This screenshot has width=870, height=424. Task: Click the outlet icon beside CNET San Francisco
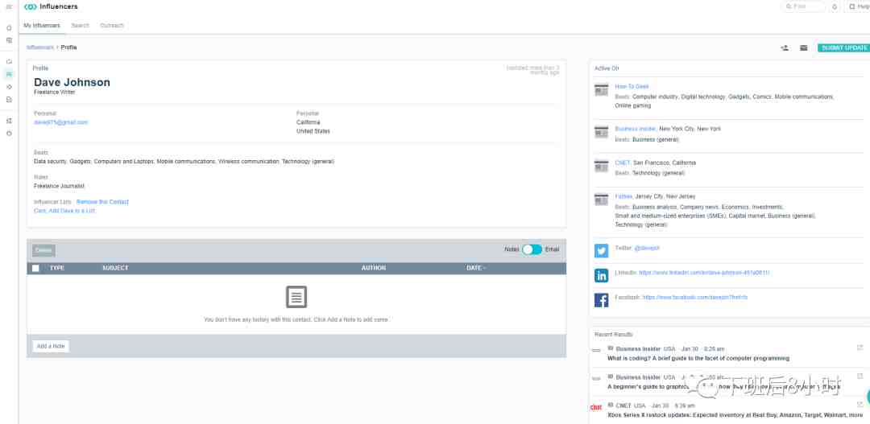602,166
